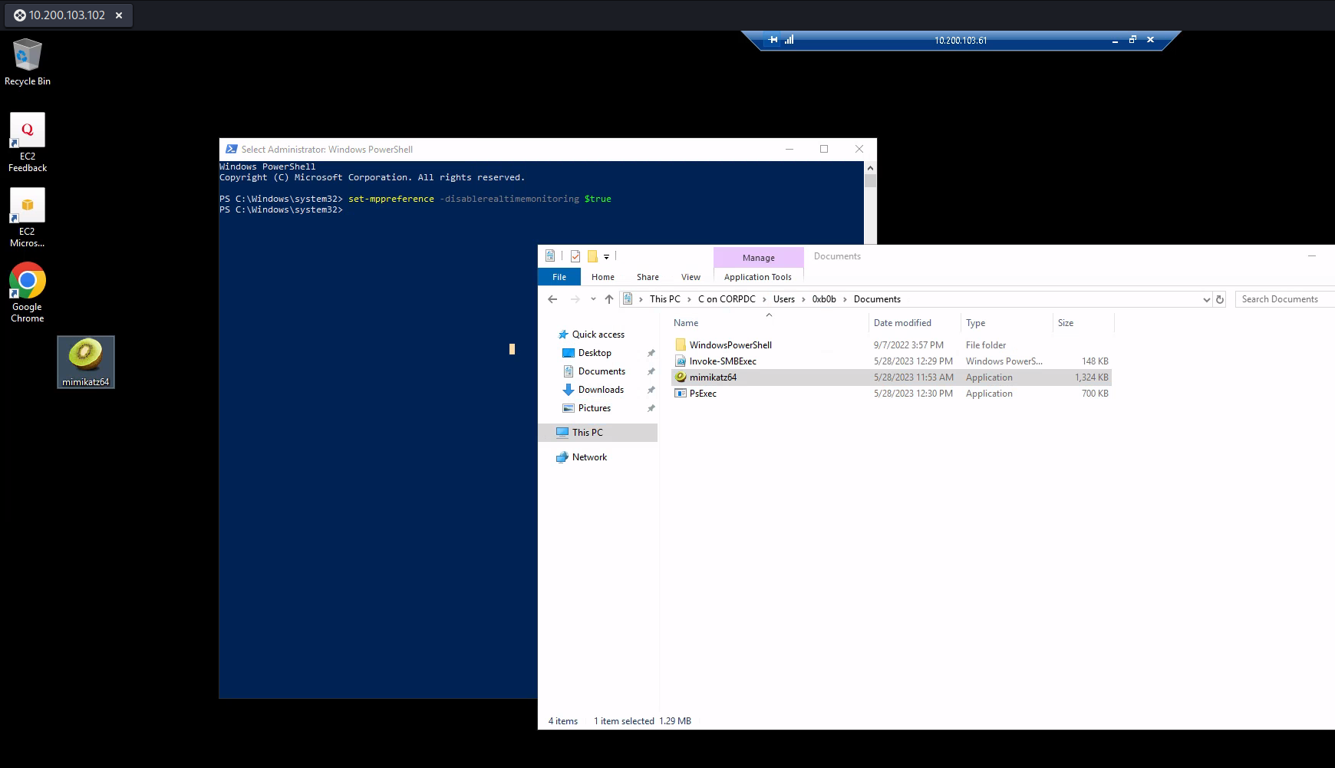Open the File menu in Explorer
Image resolution: width=1335 pixels, height=768 pixels.
point(559,277)
